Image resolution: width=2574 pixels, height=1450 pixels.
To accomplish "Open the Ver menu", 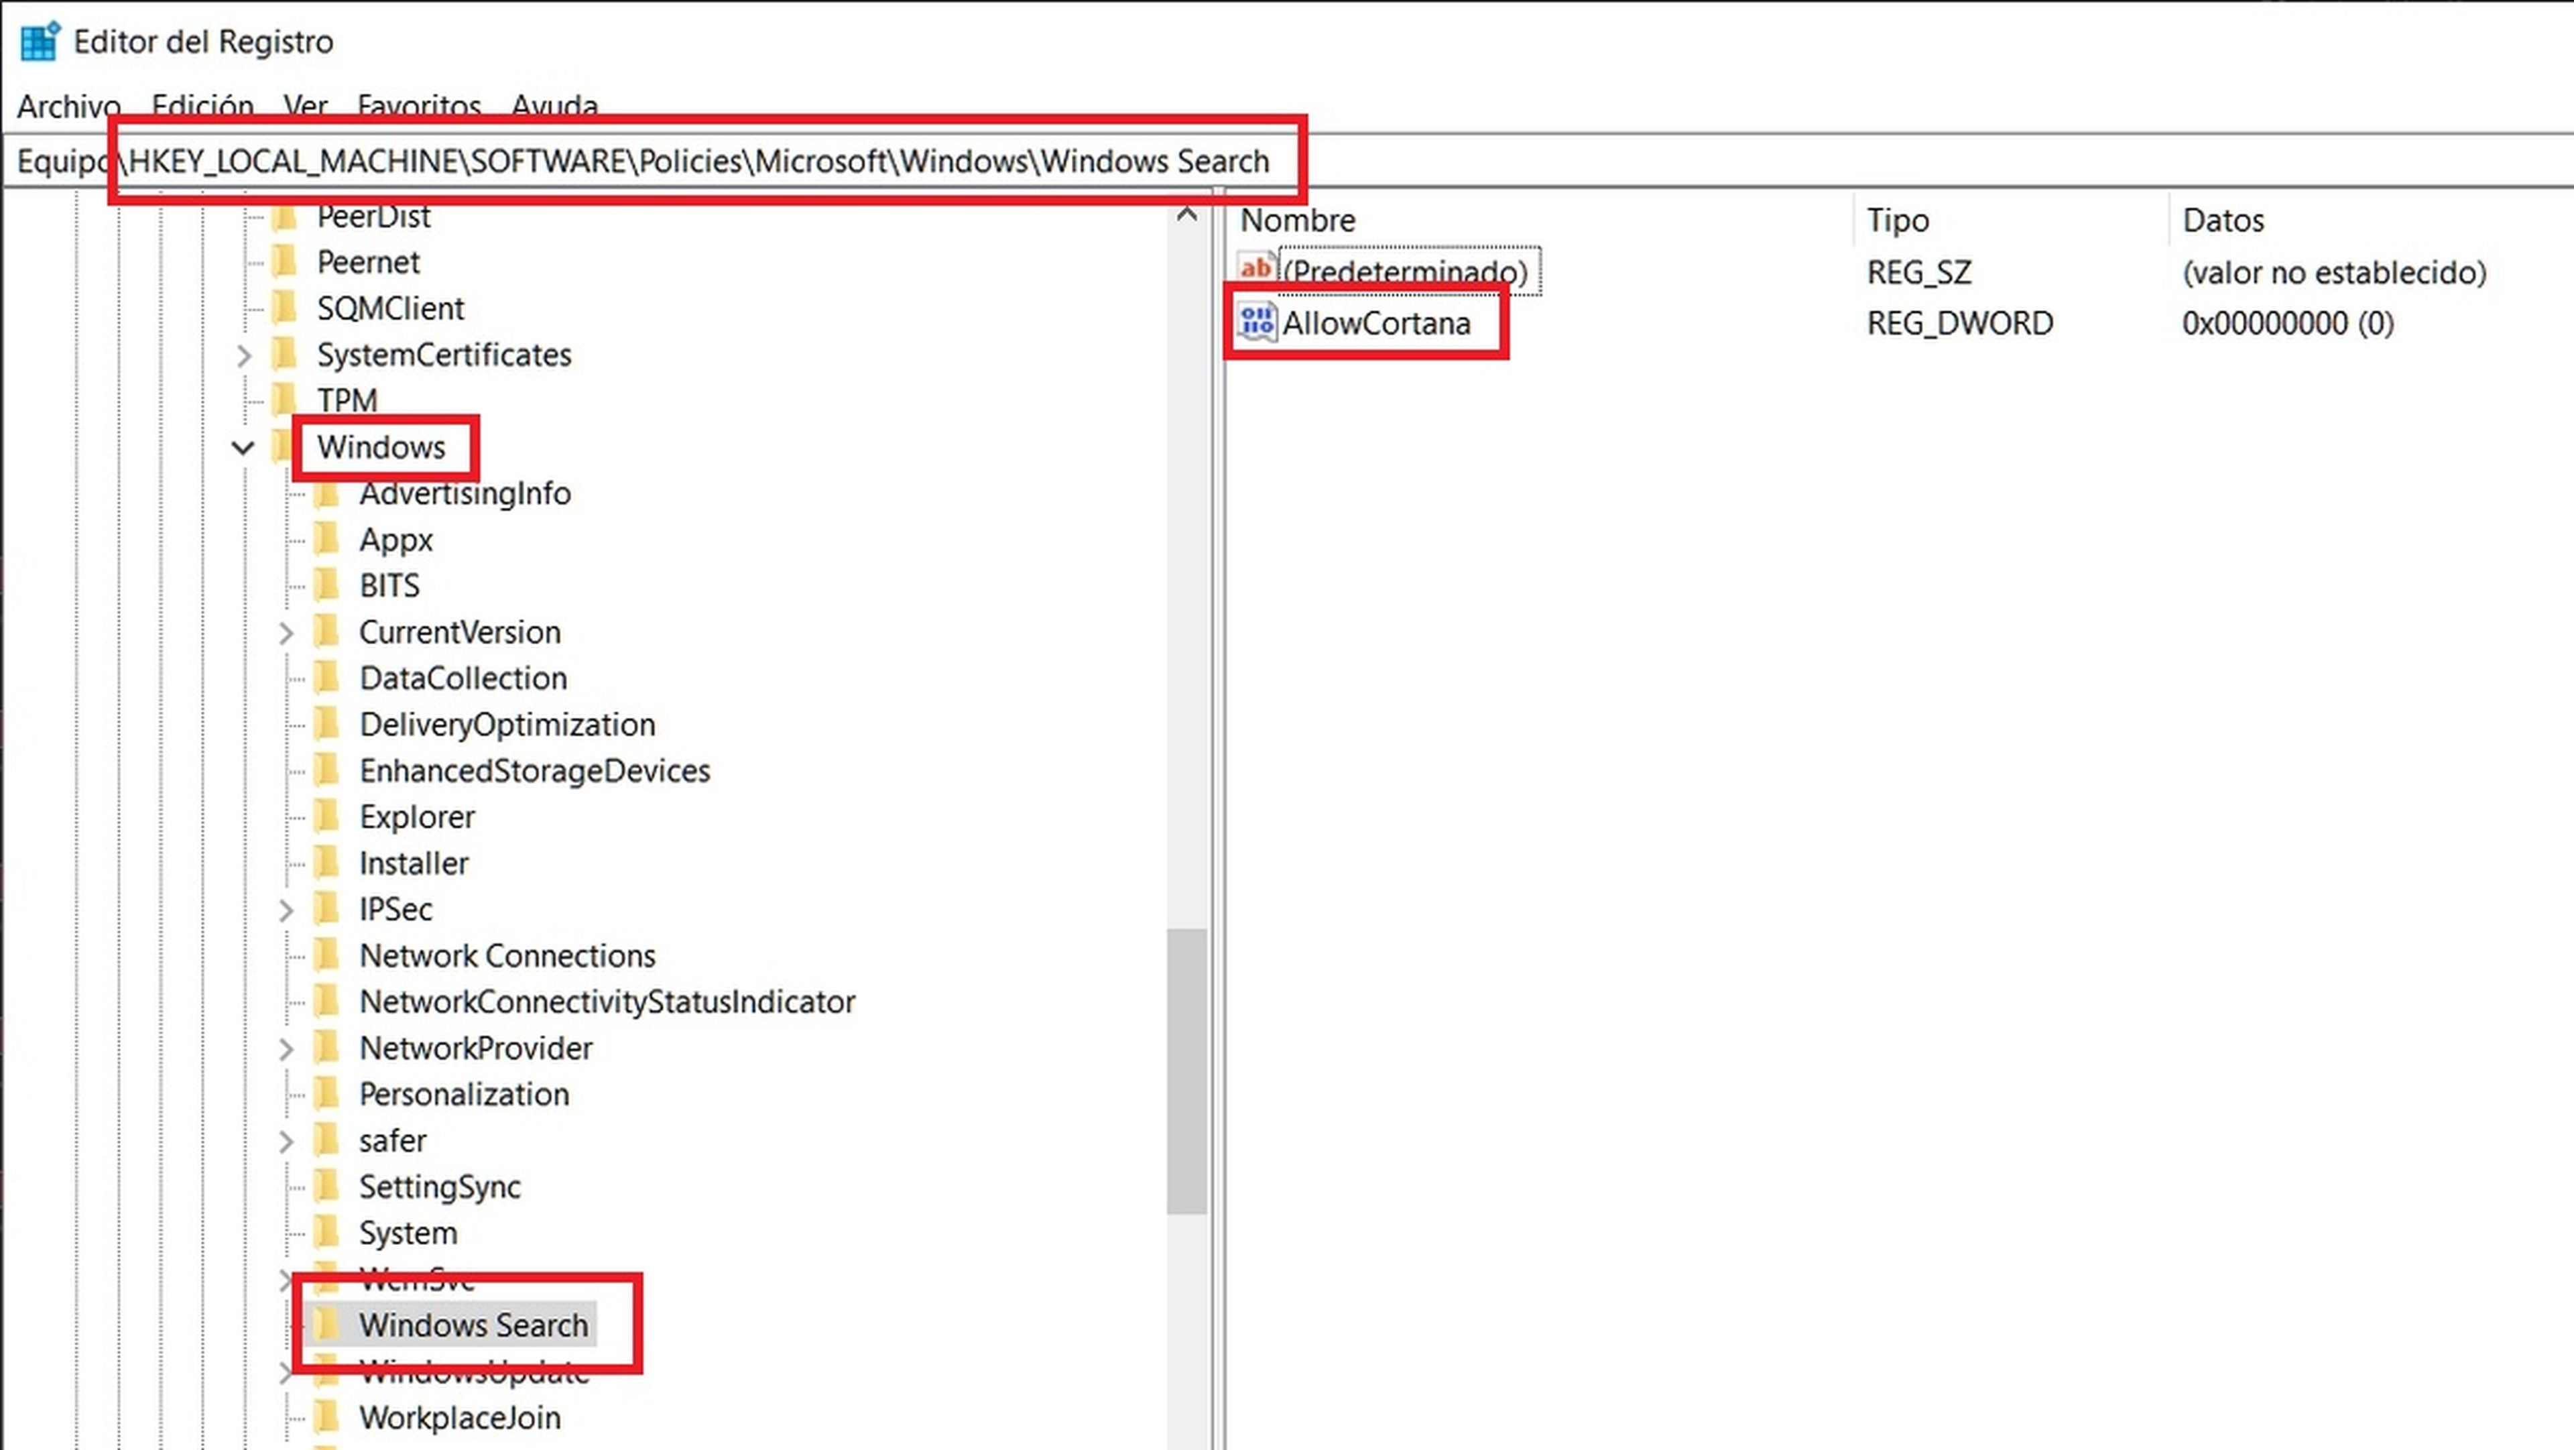I will pyautogui.click(x=306, y=105).
